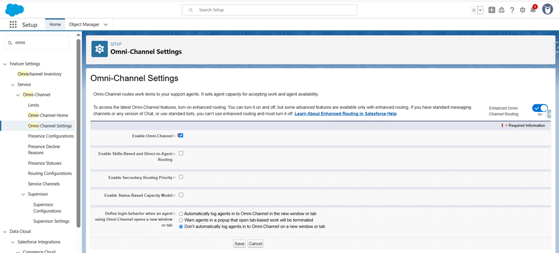
Task: Click the Cancel button
Action: pyautogui.click(x=256, y=244)
